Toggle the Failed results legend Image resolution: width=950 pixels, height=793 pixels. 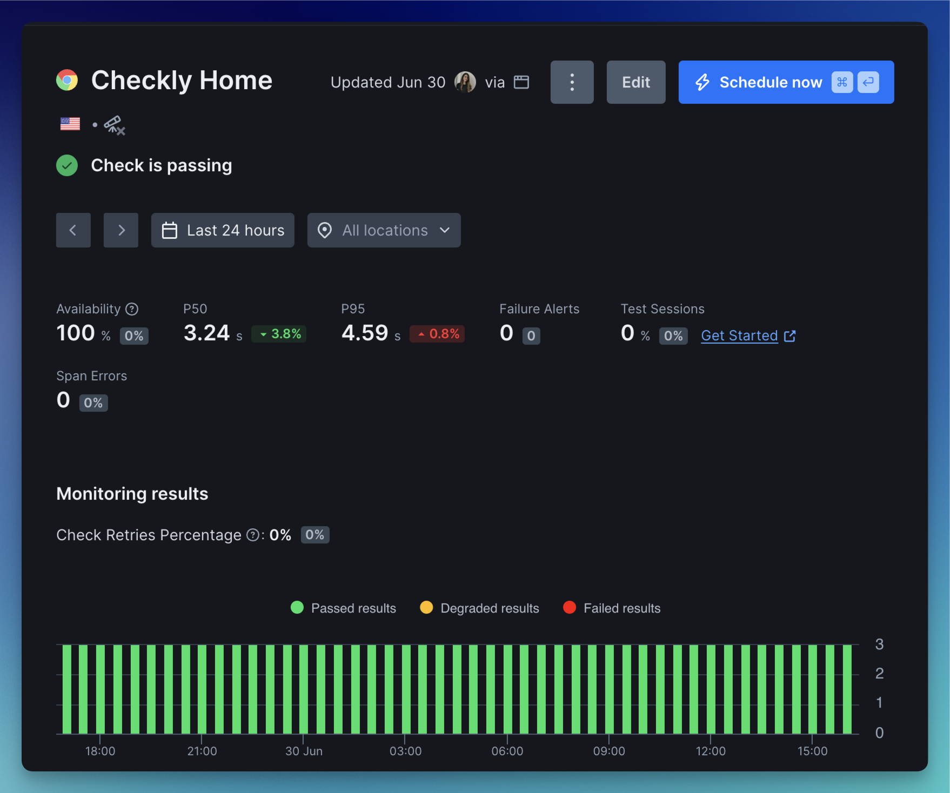point(611,608)
